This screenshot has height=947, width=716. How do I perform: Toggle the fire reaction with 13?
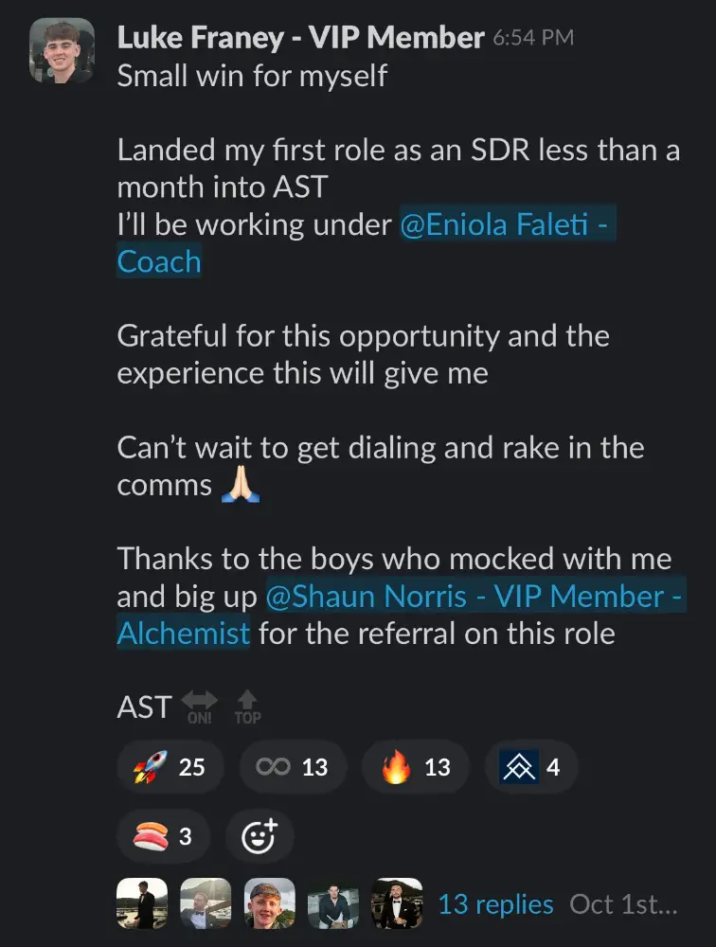click(415, 766)
